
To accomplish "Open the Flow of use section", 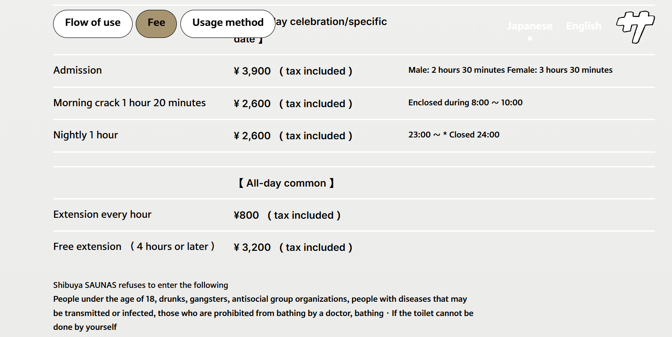I will 92,23.
